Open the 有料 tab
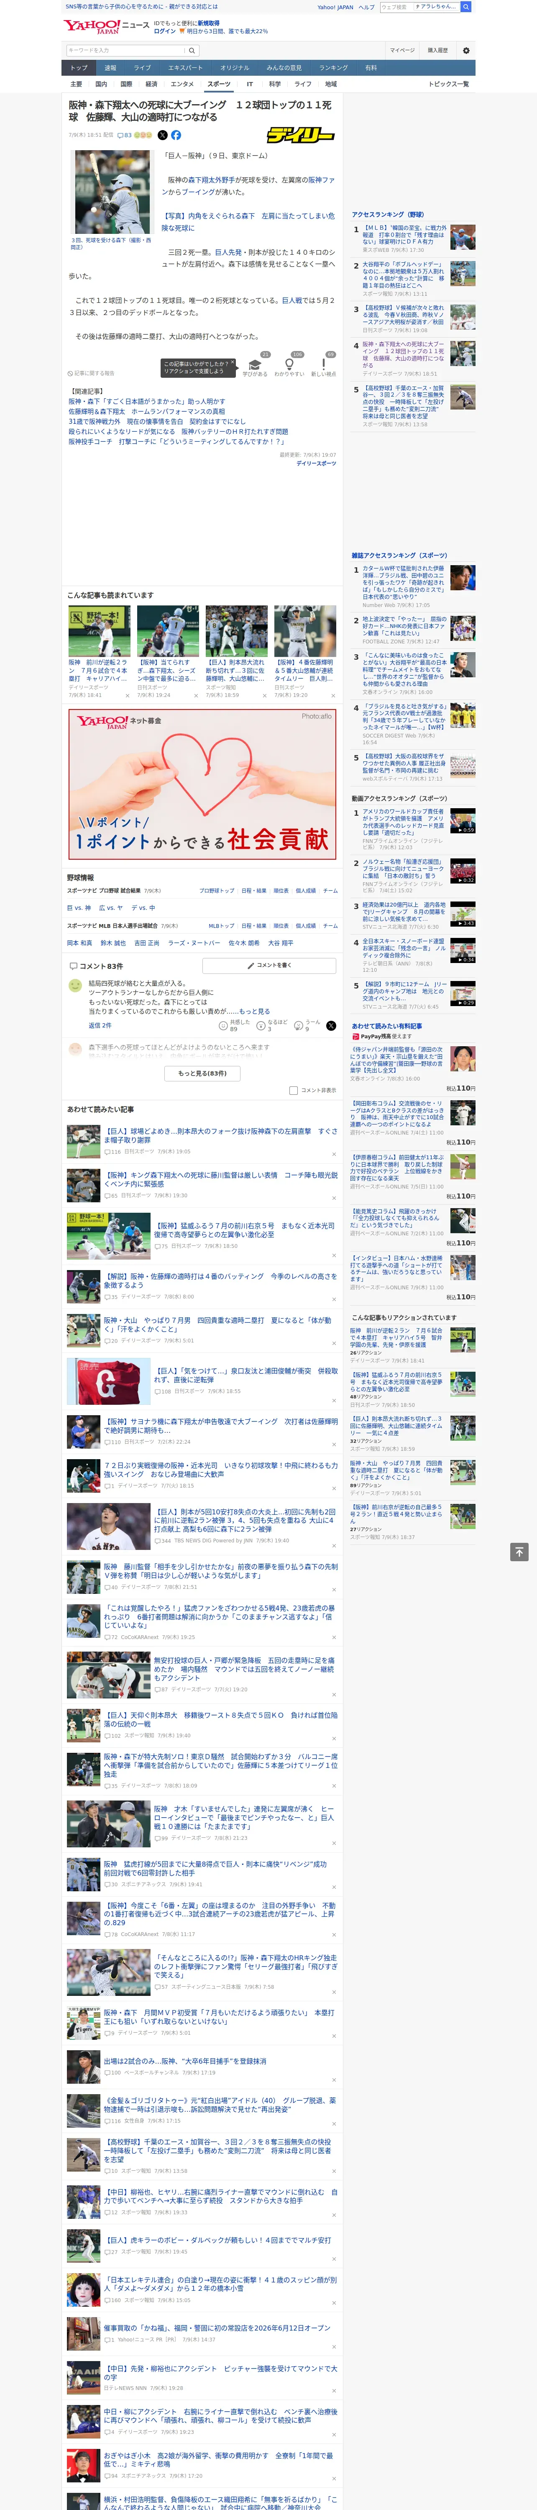The height and width of the screenshot is (2510, 537). click(371, 68)
